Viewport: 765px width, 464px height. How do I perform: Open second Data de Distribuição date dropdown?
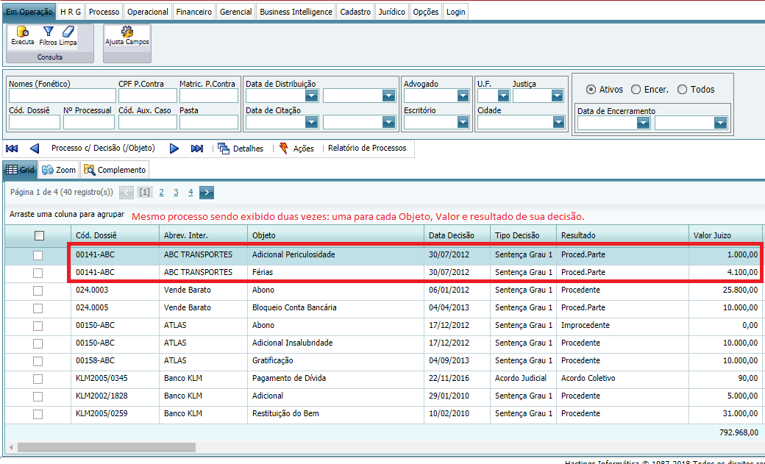tap(389, 96)
